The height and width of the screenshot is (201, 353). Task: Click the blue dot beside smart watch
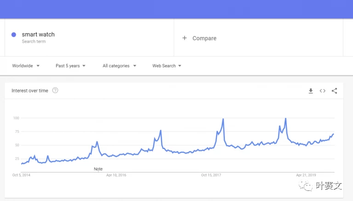(x=14, y=34)
